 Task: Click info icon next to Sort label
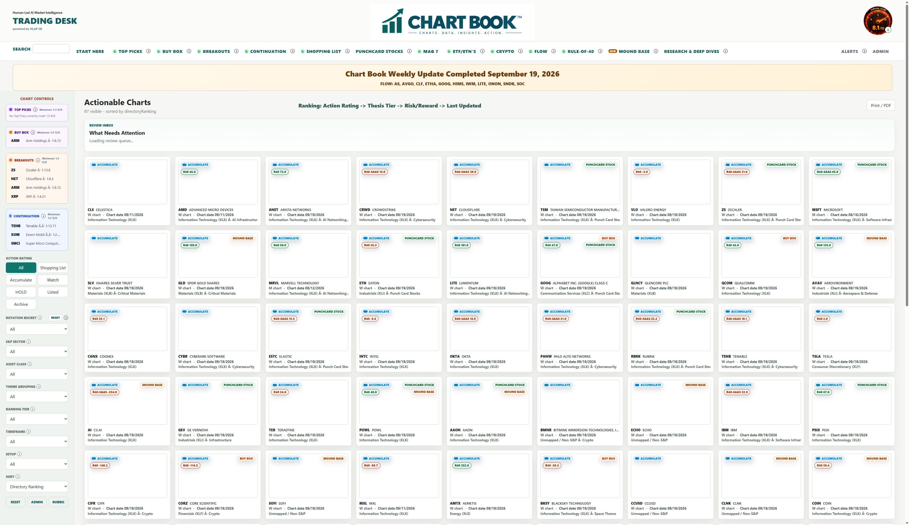pos(18,476)
